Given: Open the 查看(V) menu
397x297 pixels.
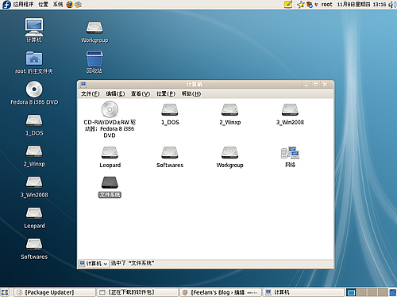Looking at the screenshot, I should [141, 93].
